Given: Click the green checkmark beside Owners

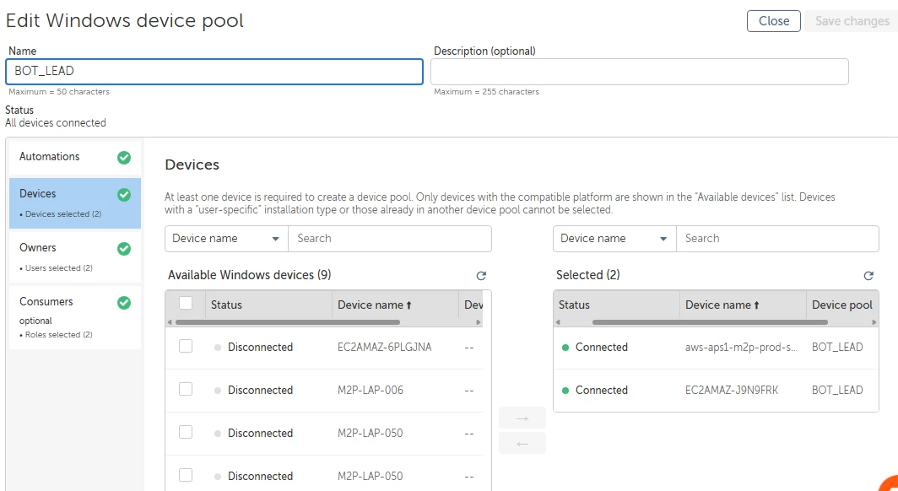Looking at the screenshot, I should pyautogui.click(x=124, y=249).
